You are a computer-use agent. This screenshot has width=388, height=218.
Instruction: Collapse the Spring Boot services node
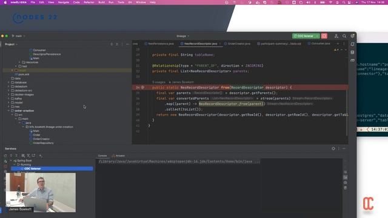(11, 160)
